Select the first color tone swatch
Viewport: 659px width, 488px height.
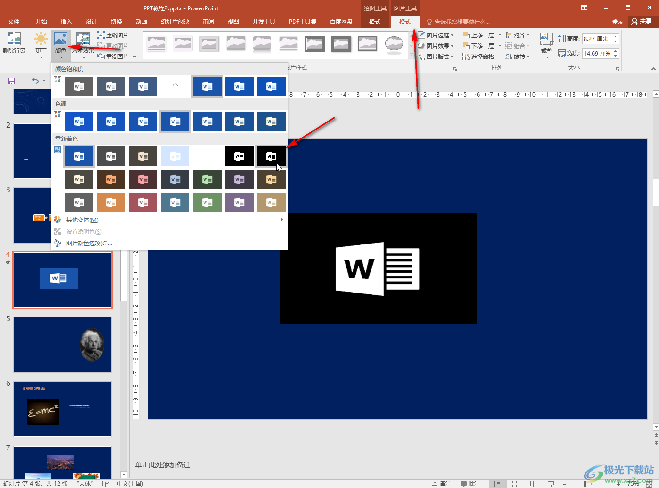tap(79, 122)
